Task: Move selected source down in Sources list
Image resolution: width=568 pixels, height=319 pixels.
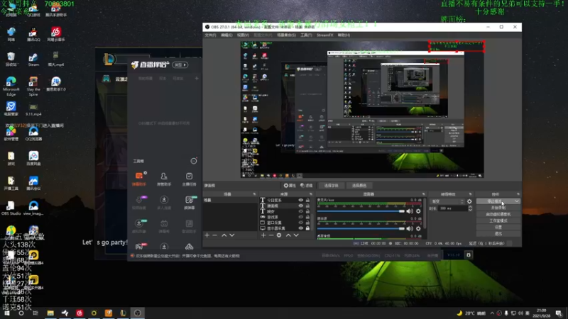Action: coord(296,235)
